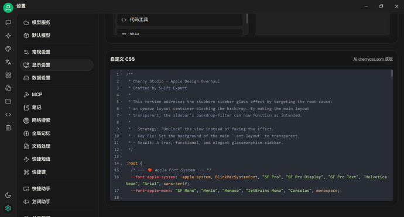Click the CSS editor vertical scrollbar

point(392,73)
